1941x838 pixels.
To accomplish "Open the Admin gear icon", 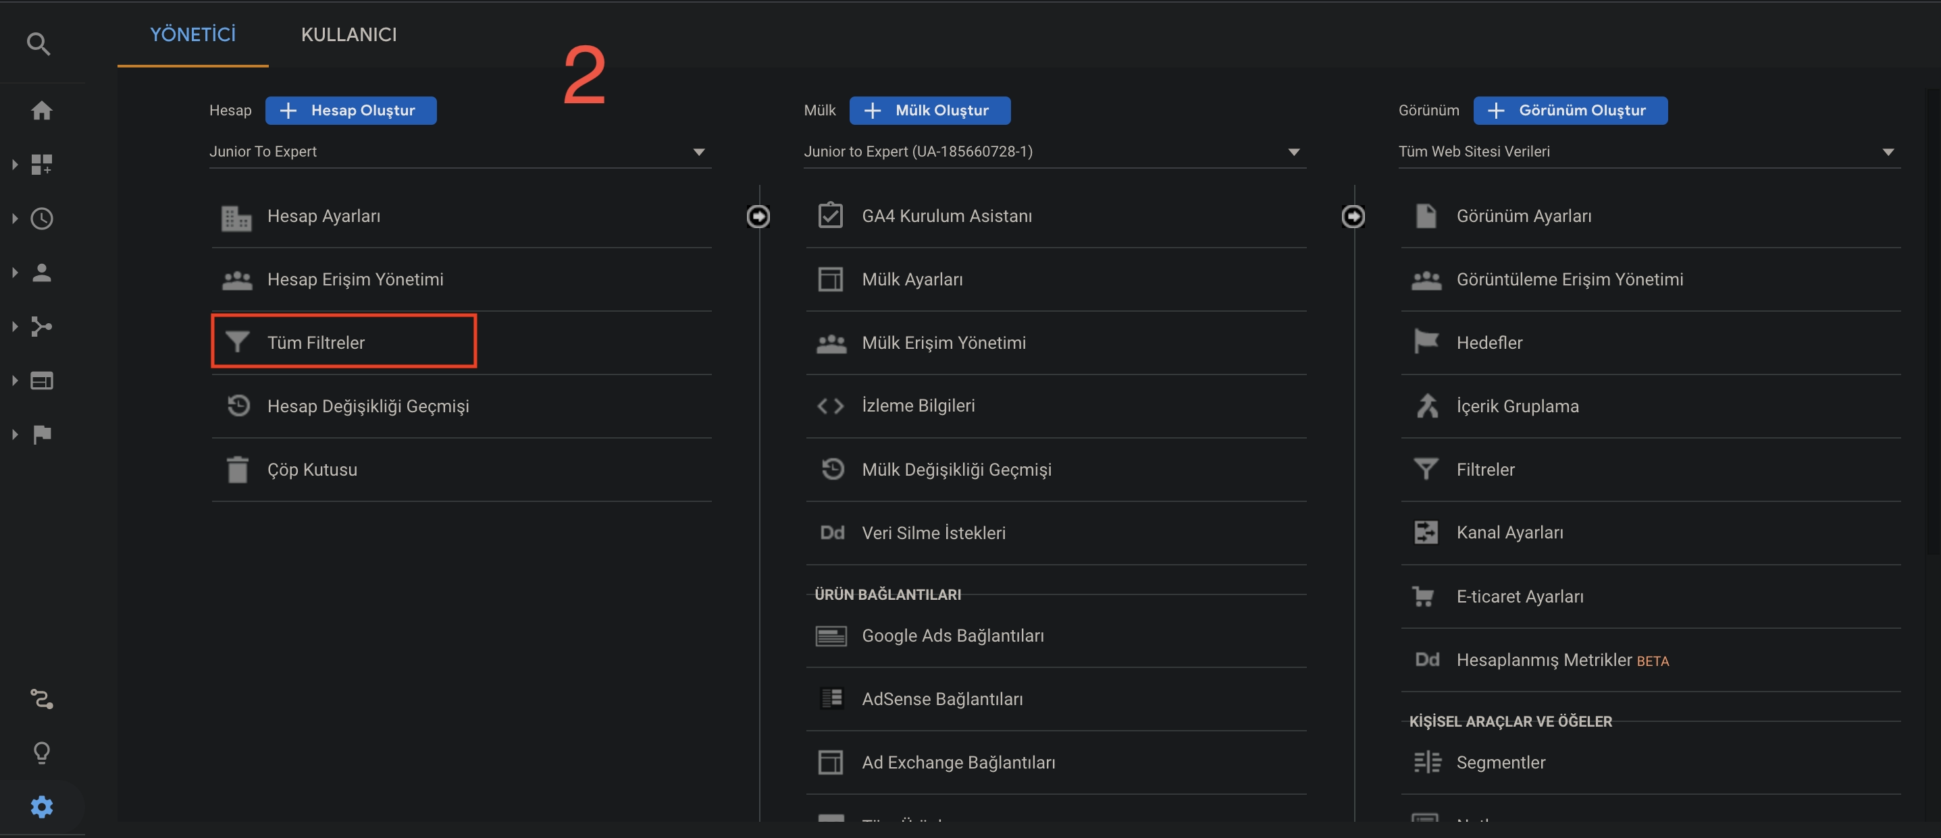I will (x=41, y=806).
